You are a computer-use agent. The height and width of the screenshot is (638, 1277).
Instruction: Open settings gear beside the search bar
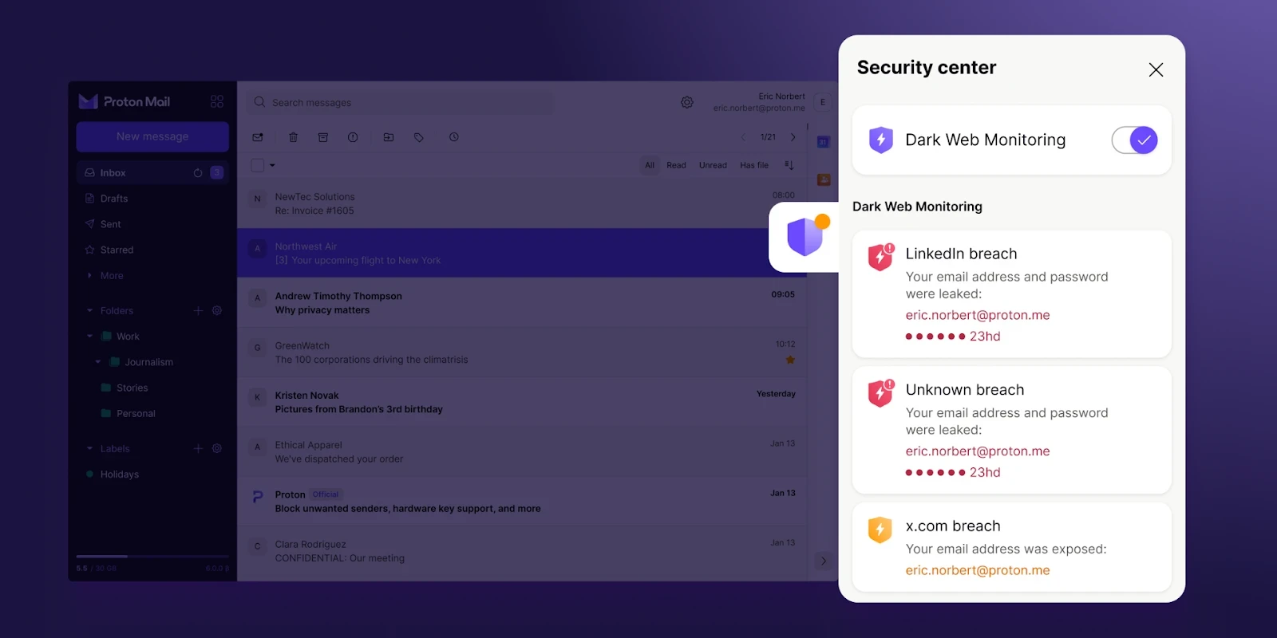686,102
